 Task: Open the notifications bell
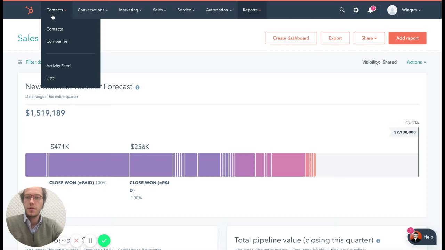click(x=370, y=10)
